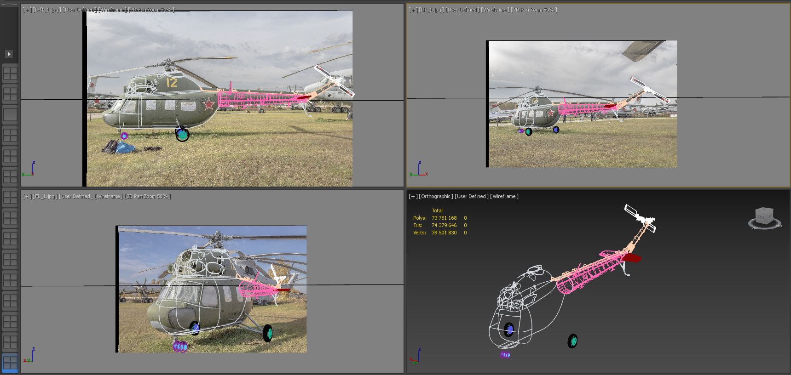Viewport: 791px width, 375px height.
Task: Click the highlighted active layout tab at bottom
Action: (x=10, y=363)
